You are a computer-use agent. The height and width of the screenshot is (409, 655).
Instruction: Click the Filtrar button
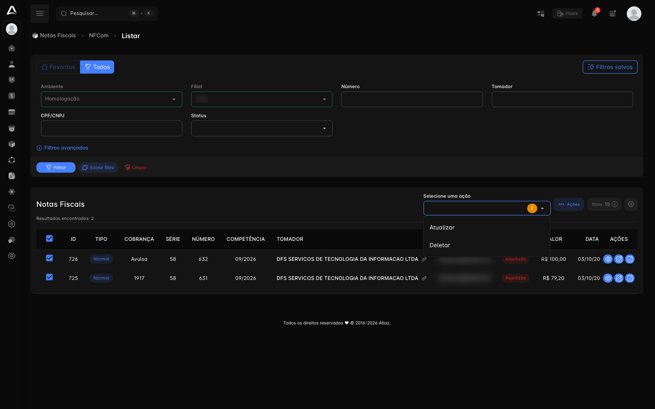(56, 168)
